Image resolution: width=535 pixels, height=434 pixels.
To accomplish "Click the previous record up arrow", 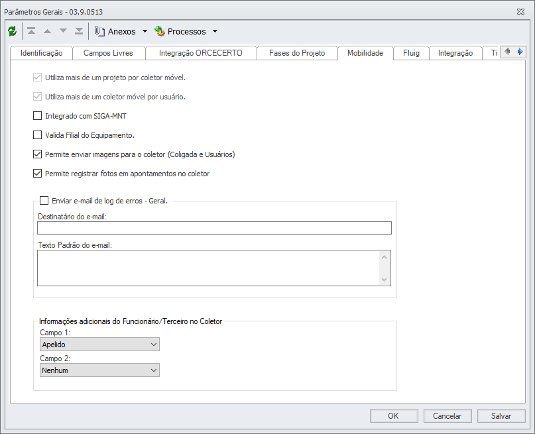I will click(x=47, y=31).
